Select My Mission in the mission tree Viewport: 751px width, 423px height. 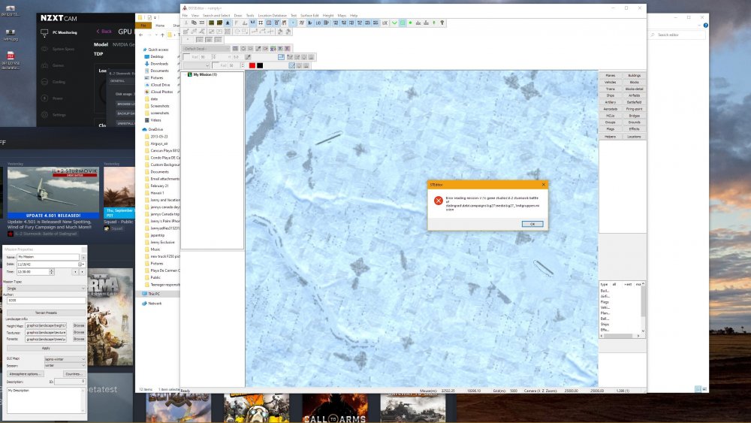(204, 75)
